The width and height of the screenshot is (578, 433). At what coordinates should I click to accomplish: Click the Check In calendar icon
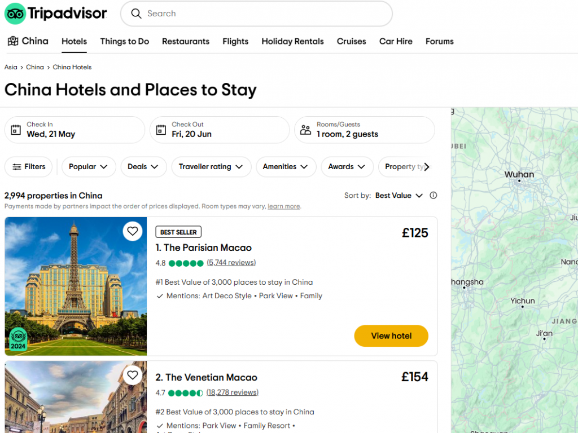16,130
